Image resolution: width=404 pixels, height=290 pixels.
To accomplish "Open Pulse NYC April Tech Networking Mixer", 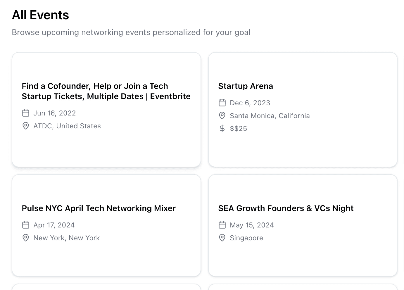I will [99, 208].
